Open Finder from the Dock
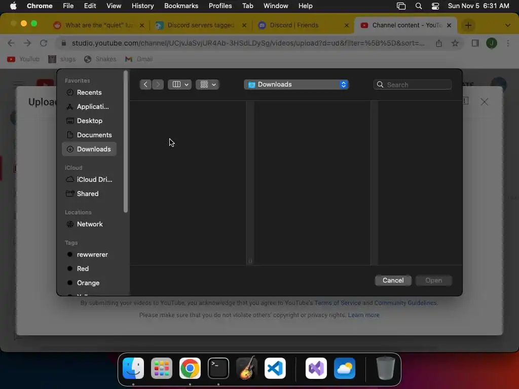This screenshot has height=389, width=519. point(133,369)
